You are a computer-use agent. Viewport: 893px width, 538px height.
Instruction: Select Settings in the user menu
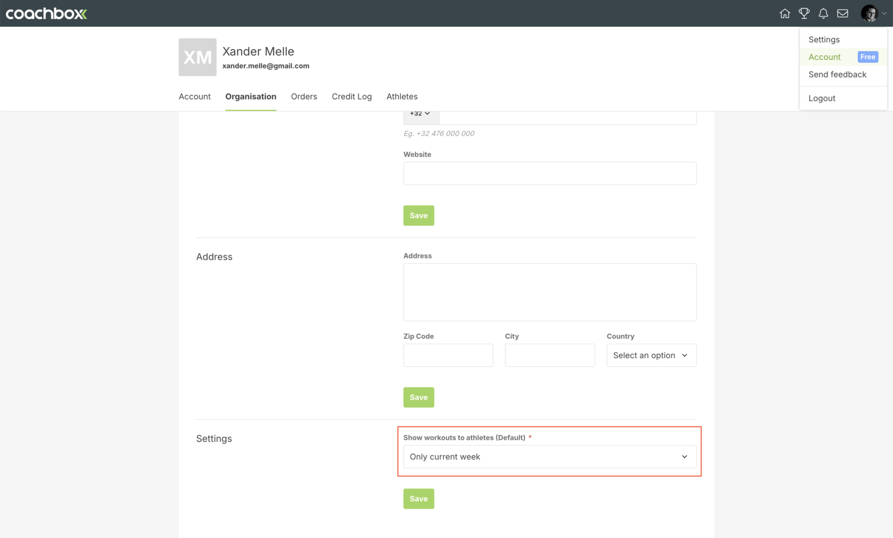coord(824,40)
